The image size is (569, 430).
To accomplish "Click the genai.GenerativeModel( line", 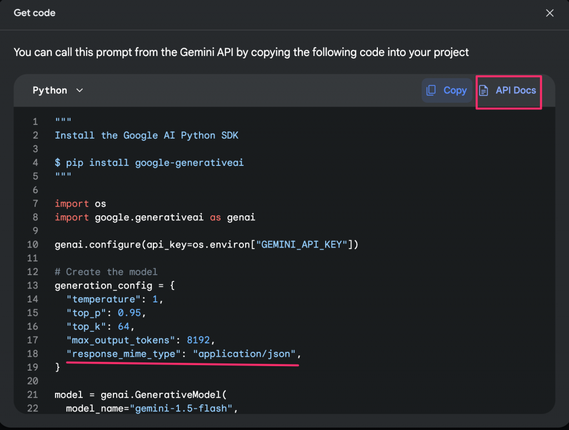I will click(x=141, y=395).
